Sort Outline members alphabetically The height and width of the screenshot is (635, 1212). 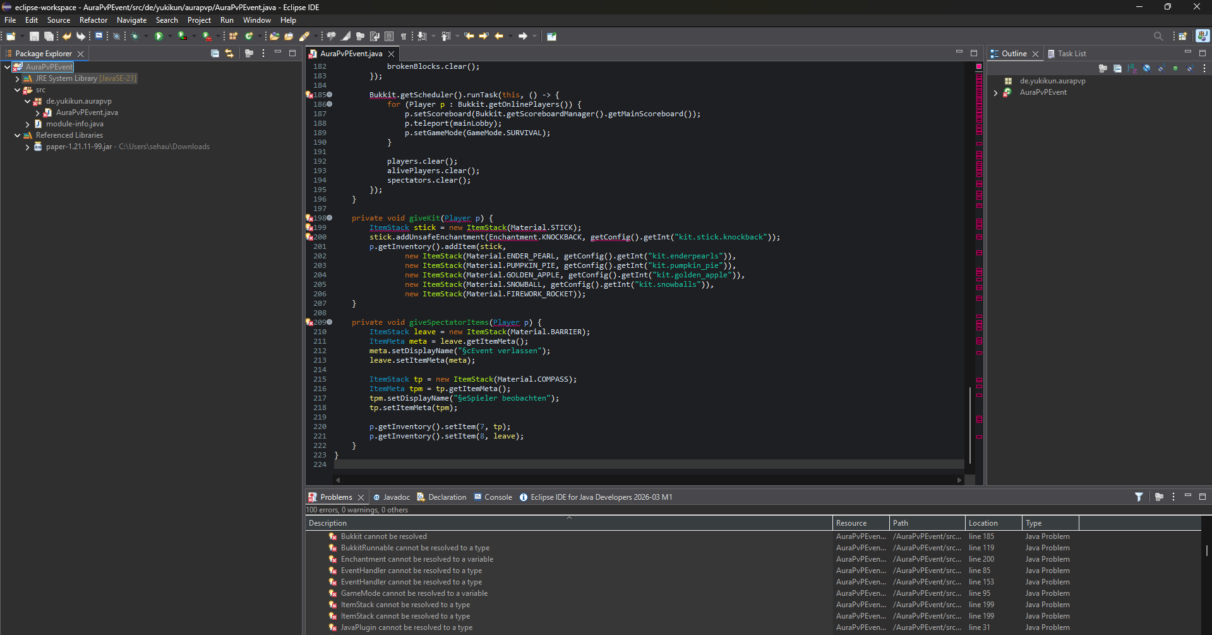(x=1131, y=68)
